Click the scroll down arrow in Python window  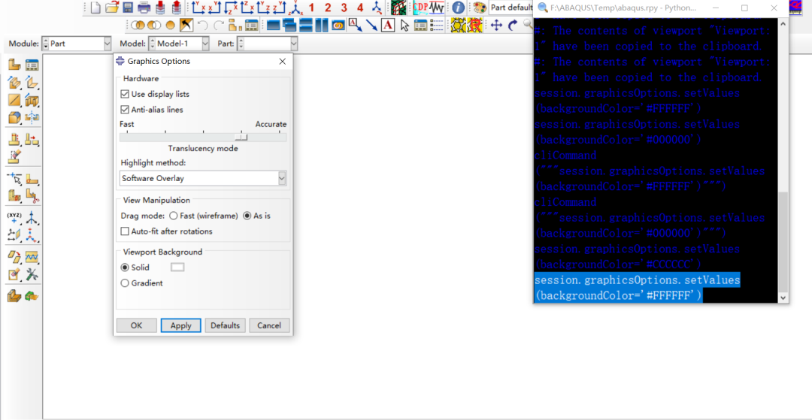[x=783, y=298]
